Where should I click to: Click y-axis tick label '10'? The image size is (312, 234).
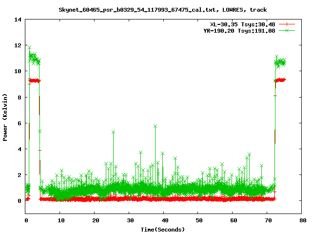point(18,71)
